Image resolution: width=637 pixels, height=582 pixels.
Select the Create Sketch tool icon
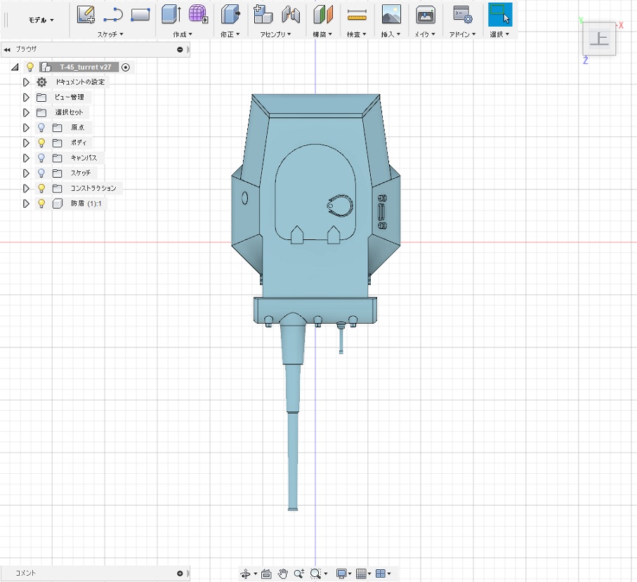pos(86,13)
